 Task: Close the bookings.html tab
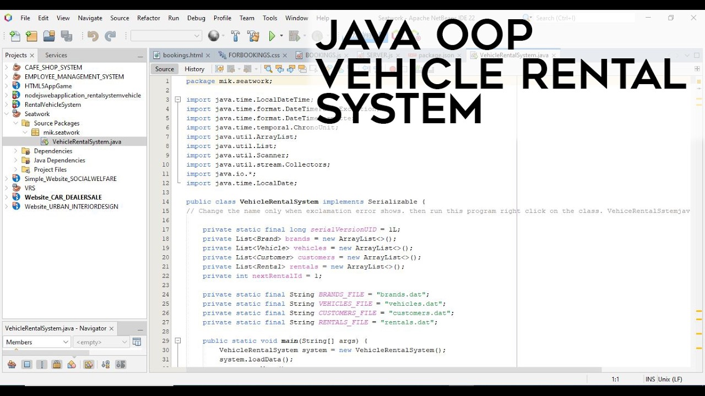pyautogui.click(x=208, y=56)
